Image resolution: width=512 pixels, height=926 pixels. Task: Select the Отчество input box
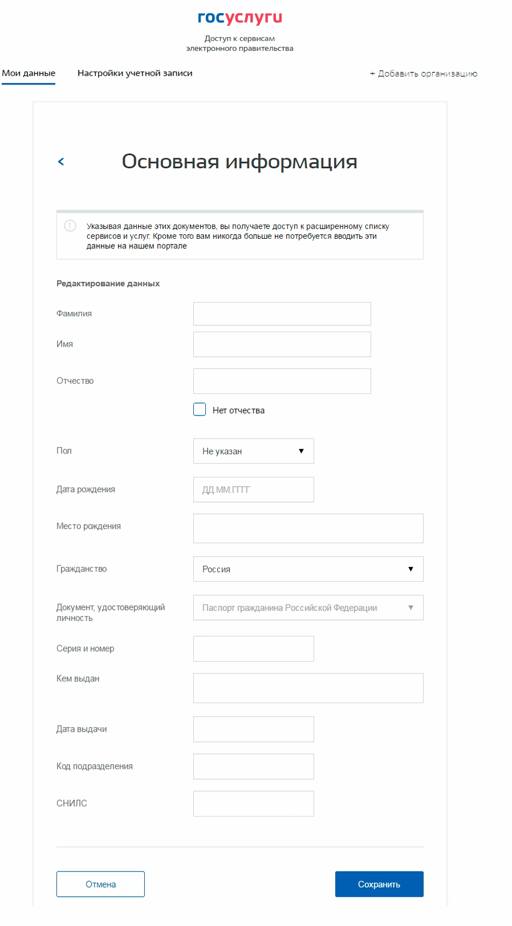pyautogui.click(x=282, y=381)
